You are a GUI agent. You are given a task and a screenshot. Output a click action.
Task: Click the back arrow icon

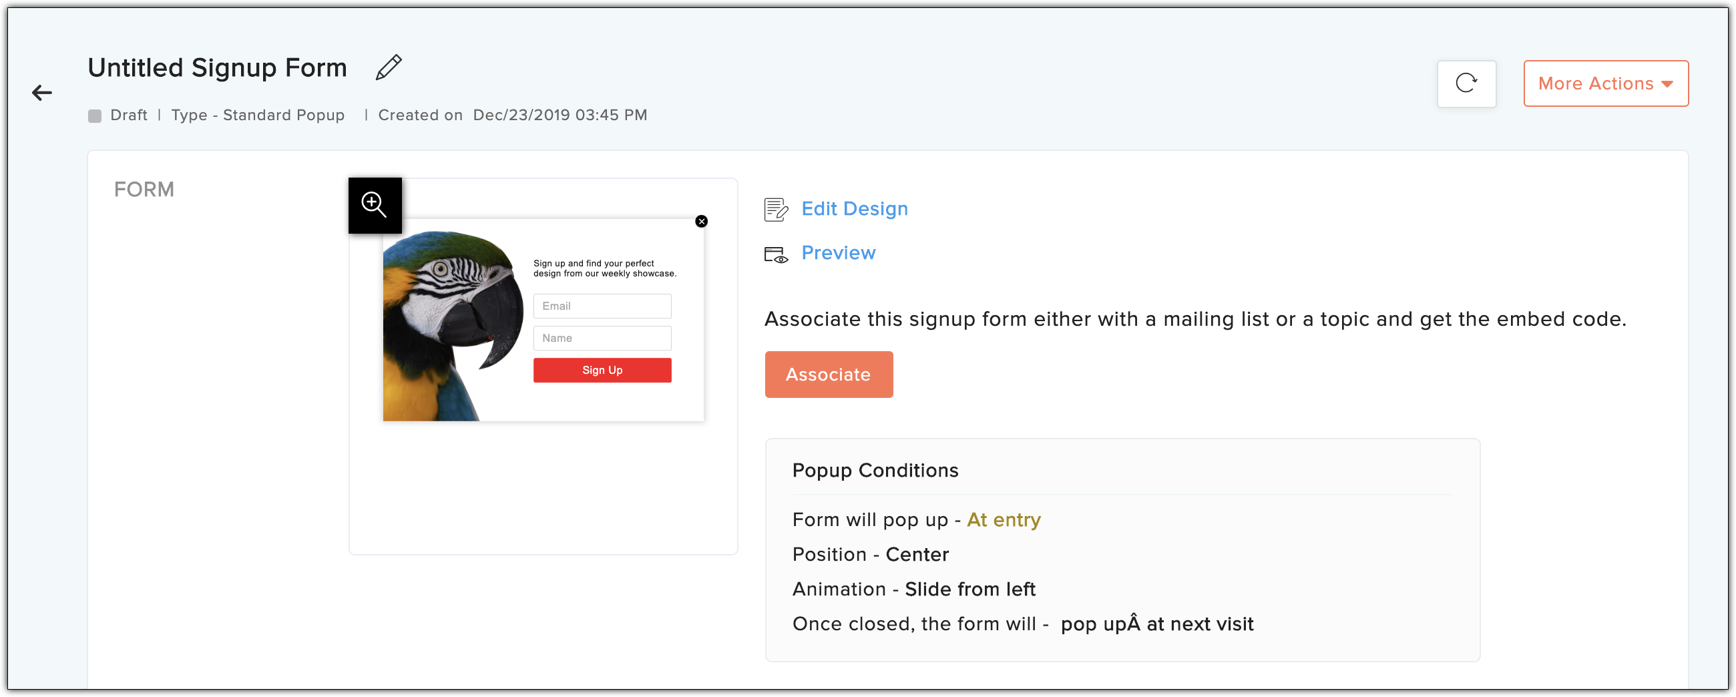tap(42, 92)
